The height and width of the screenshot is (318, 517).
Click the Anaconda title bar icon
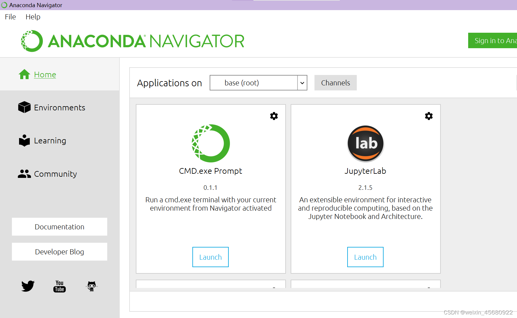tap(4, 5)
